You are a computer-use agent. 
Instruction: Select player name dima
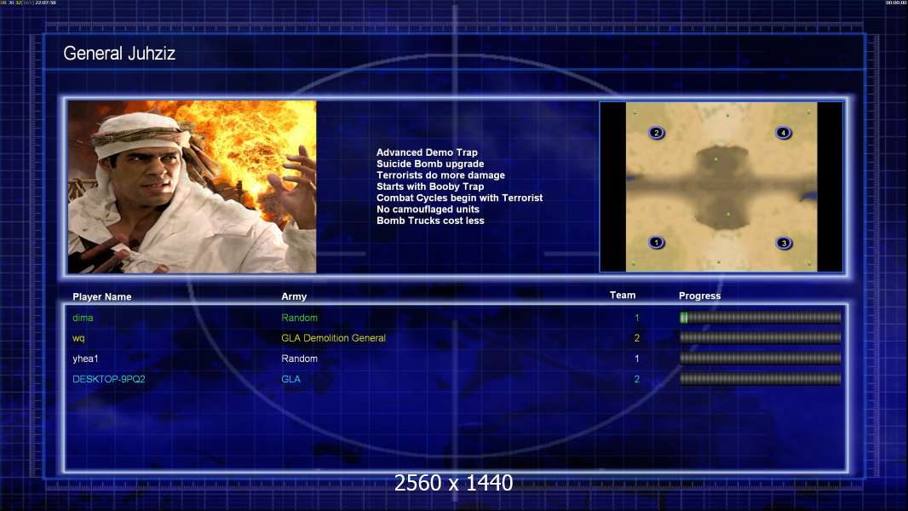[83, 318]
